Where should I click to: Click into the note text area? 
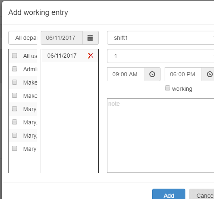point(160,136)
